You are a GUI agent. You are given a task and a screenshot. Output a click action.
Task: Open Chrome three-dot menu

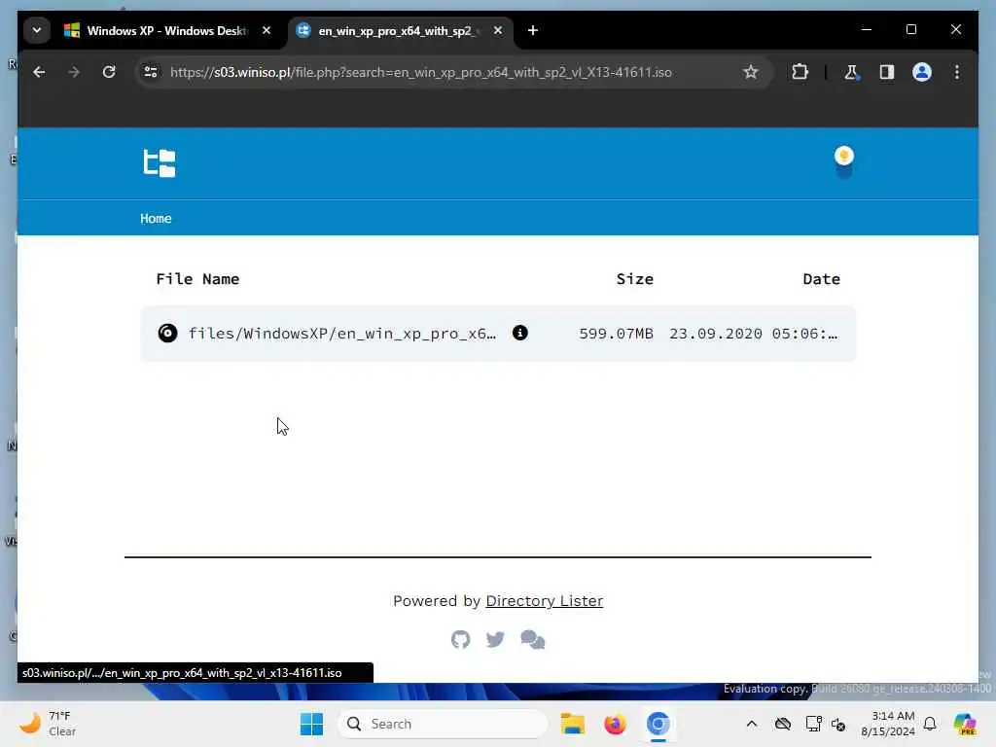click(x=957, y=72)
